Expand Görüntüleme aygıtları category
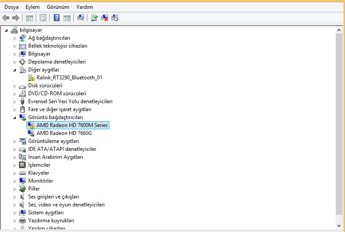The width and height of the screenshot is (345, 232). tap(15, 142)
